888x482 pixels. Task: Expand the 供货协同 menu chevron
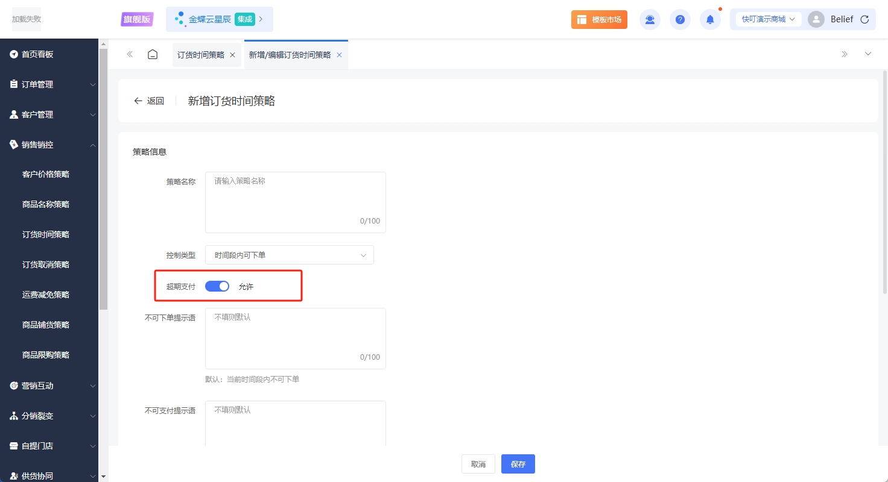click(x=92, y=476)
